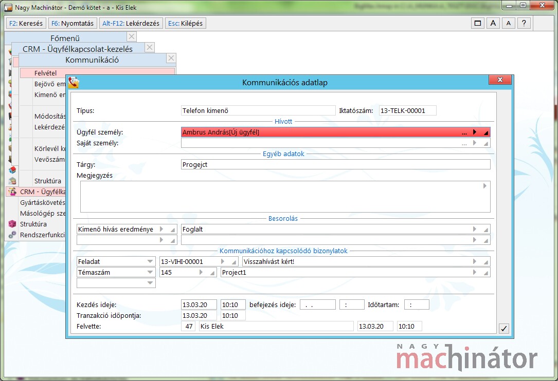Click the window-frame rectangle icon in toolbar
558x381 pixels.
(x=478, y=24)
